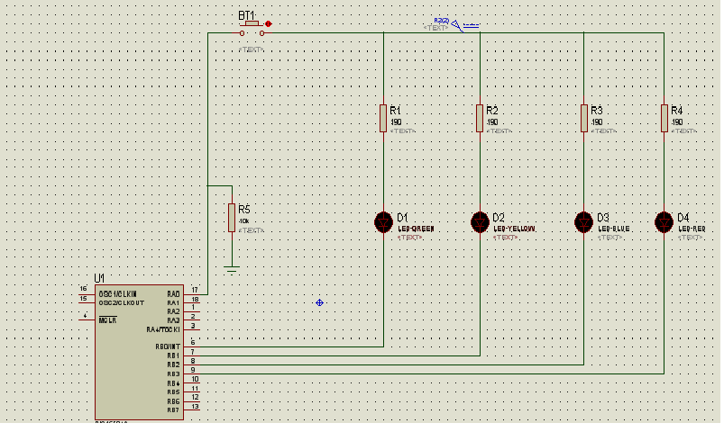724x432 pixels.
Task: Click the OSC1/CLKIN pin label
Action: [118, 294]
